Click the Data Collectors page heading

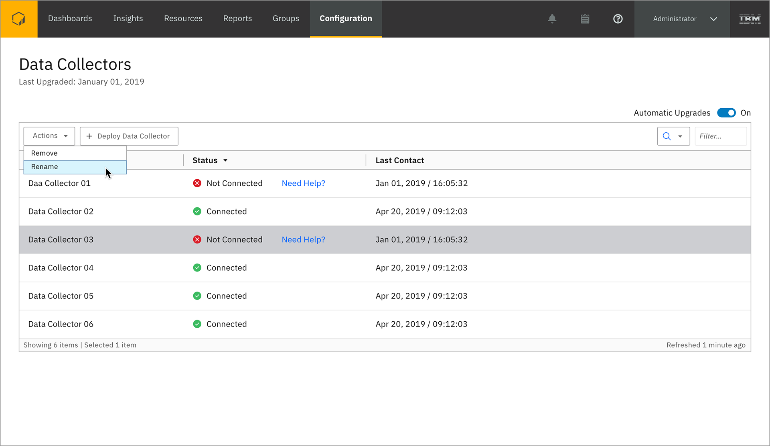coord(75,64)
